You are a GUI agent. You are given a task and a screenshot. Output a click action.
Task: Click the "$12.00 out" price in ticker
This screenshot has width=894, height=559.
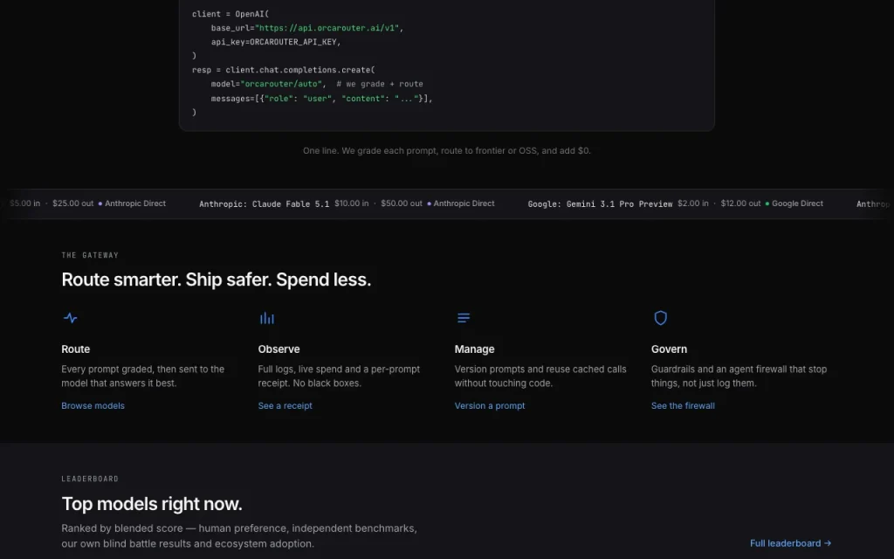coord(740,204)
